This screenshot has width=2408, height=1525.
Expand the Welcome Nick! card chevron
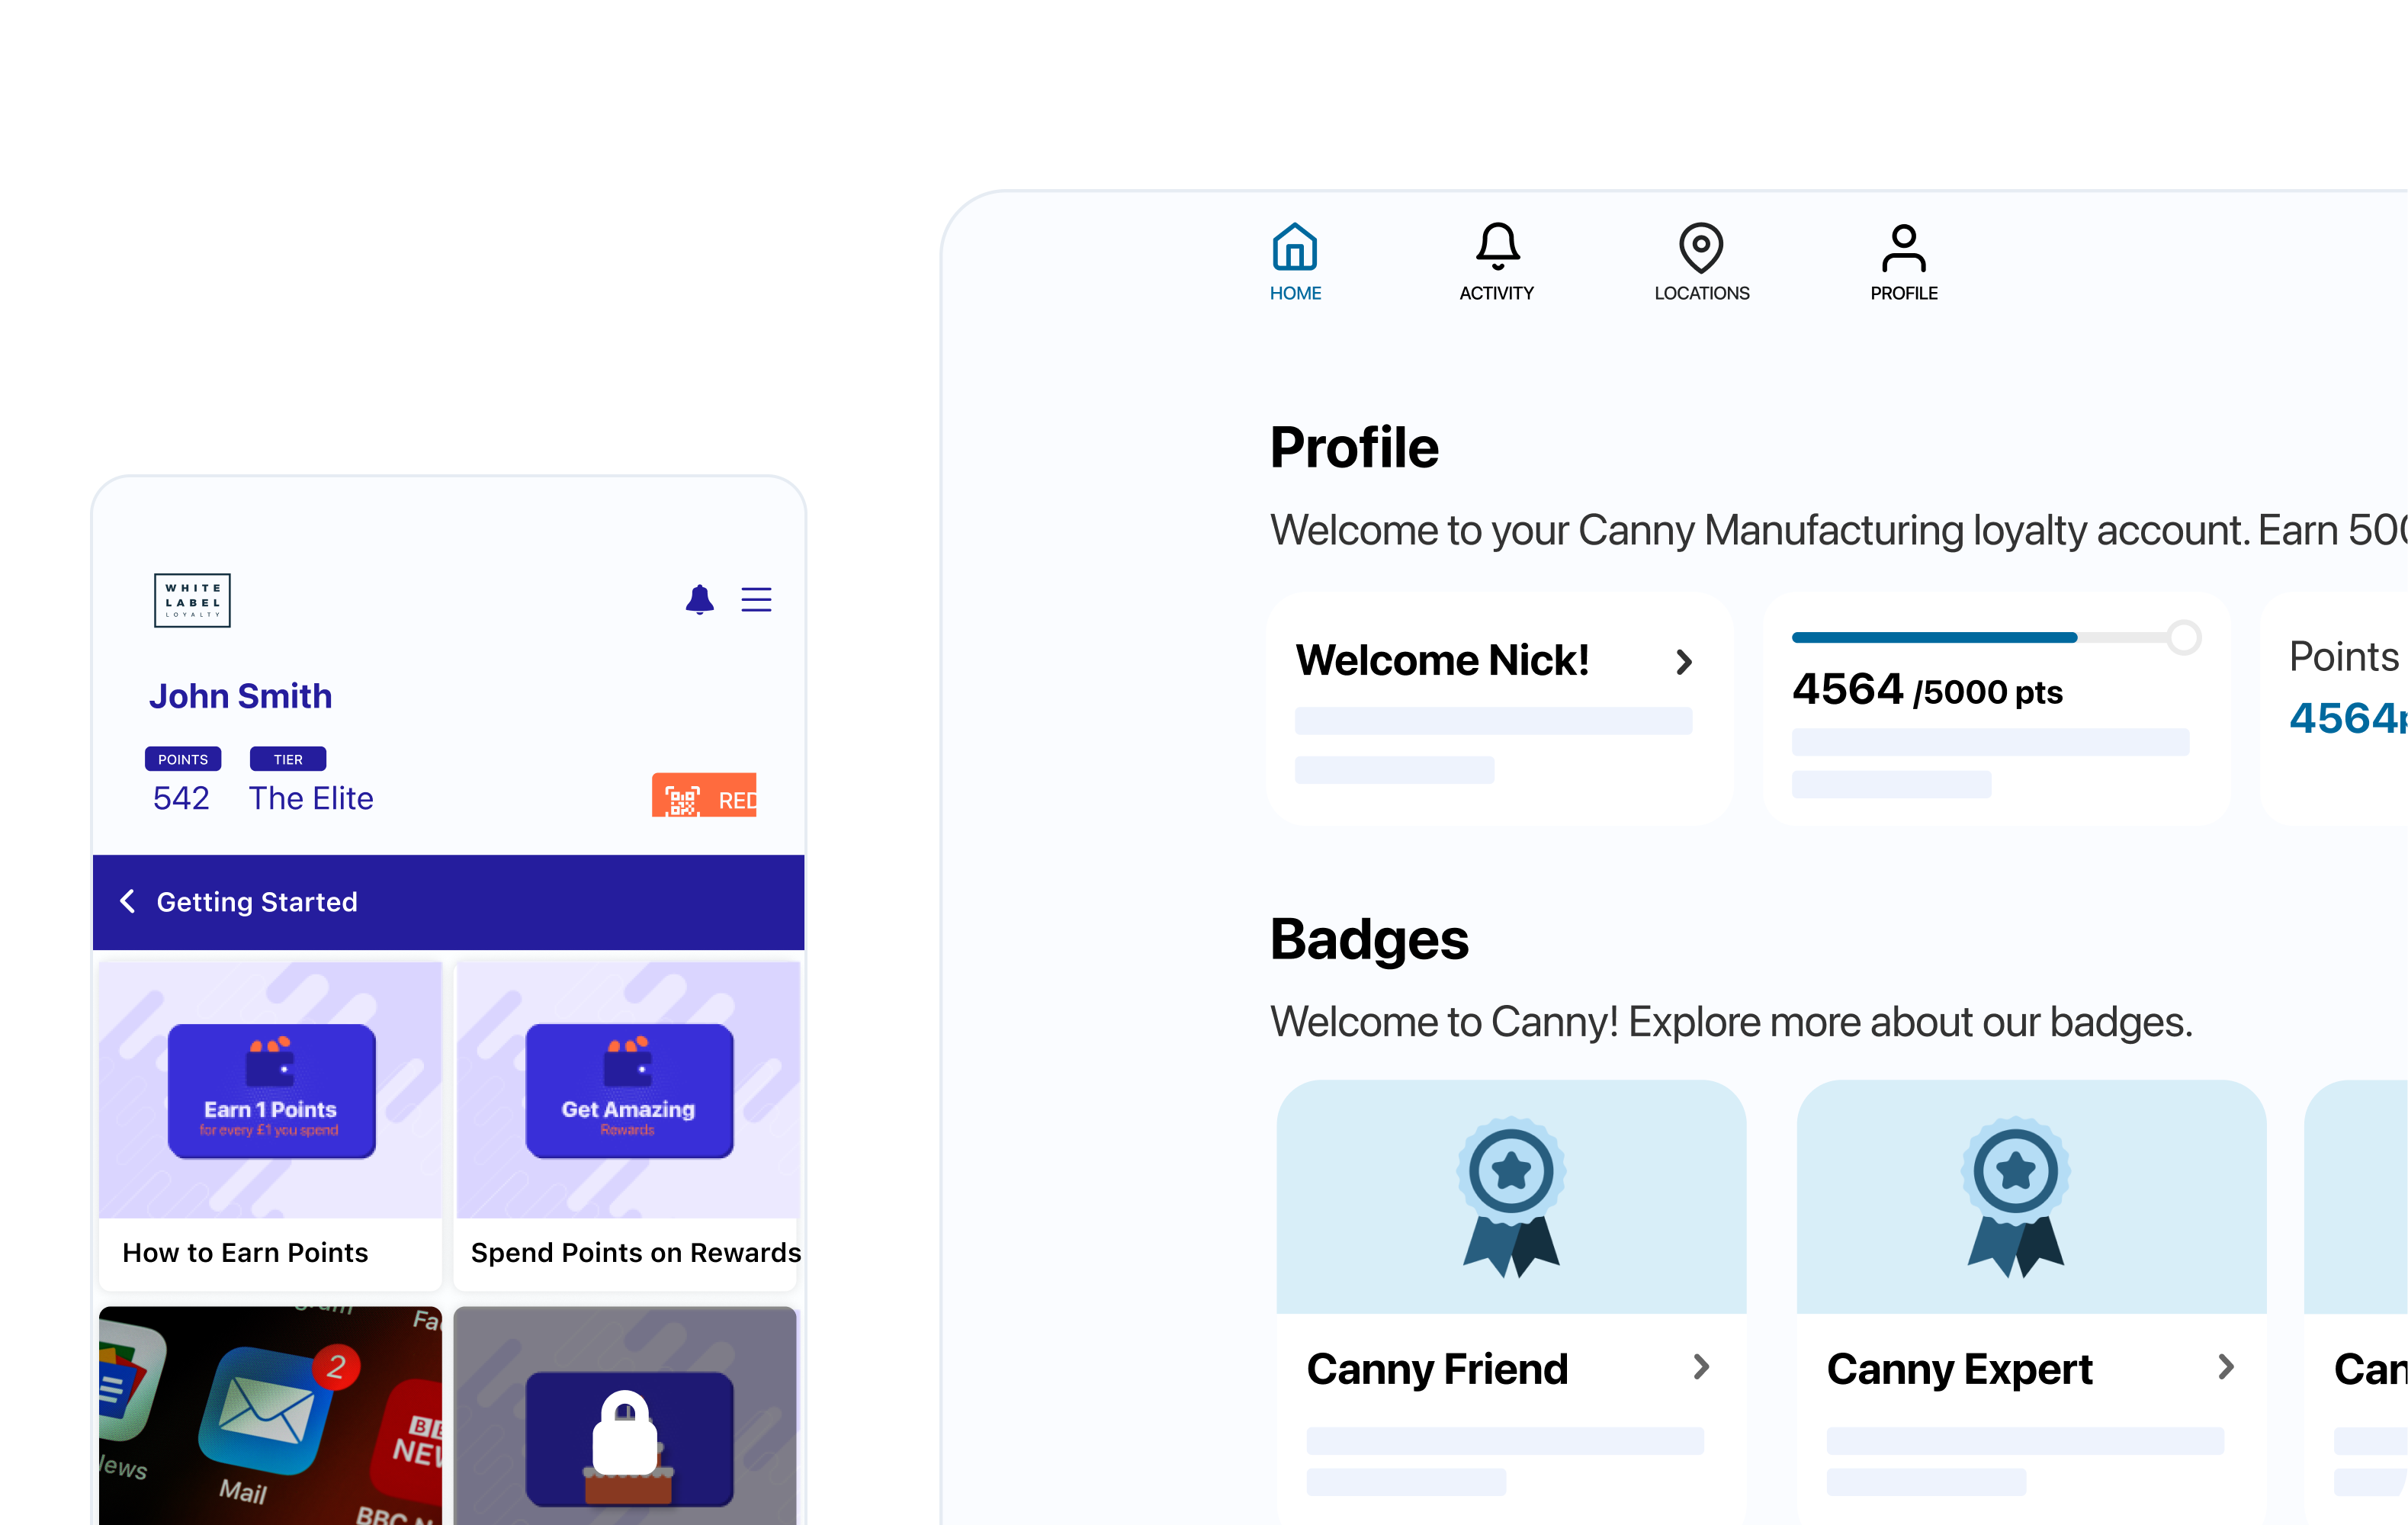[1684, 661]
